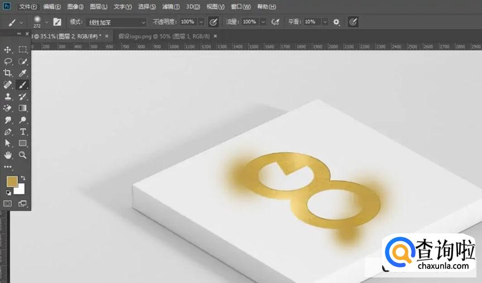The image size is (482, 283).
Task: Open the 模式 blend mode dropdown
Action: click(x=116, y=22)
